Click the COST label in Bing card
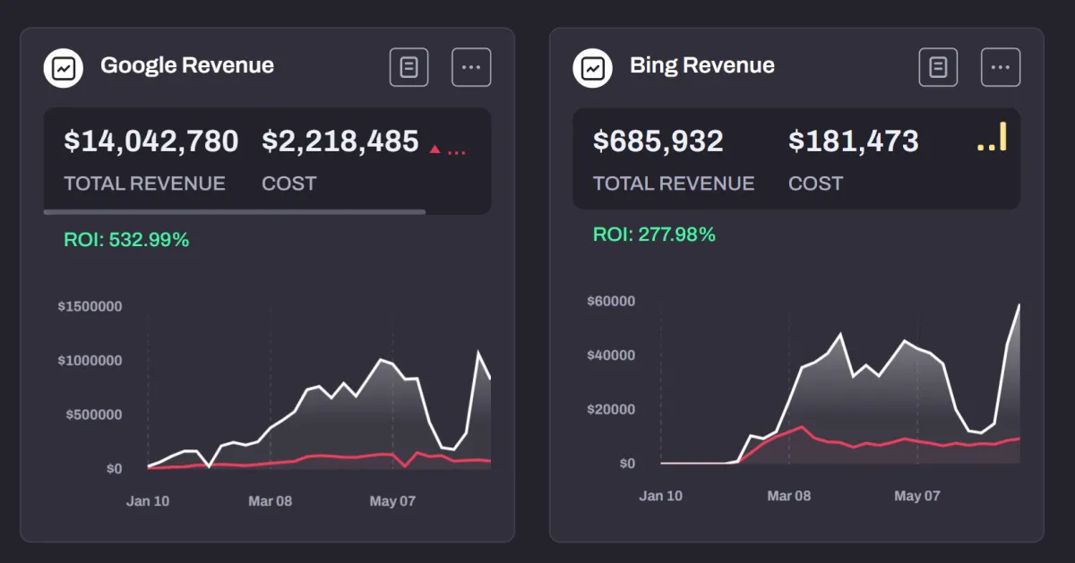The height and width of the screenshot is (563, 1075). (x=816, y=183)
